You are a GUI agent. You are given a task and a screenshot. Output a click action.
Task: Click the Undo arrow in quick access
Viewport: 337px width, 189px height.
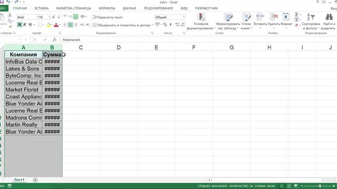click(x=9, y=2)
